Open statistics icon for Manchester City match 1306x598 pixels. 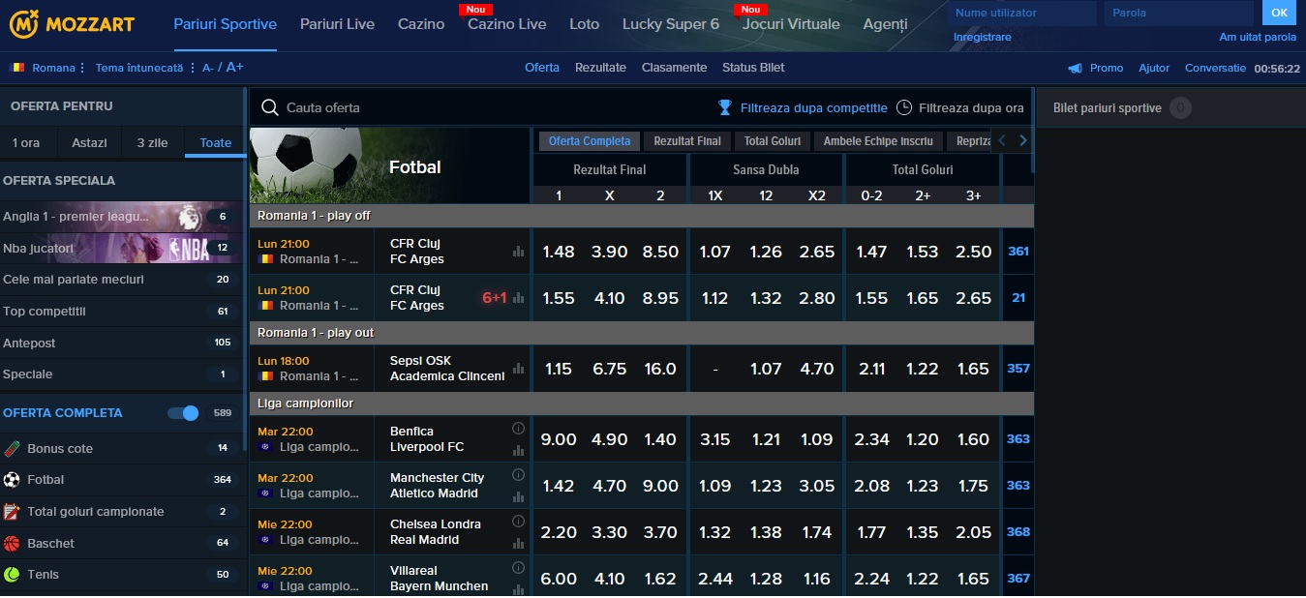(518, 496)
